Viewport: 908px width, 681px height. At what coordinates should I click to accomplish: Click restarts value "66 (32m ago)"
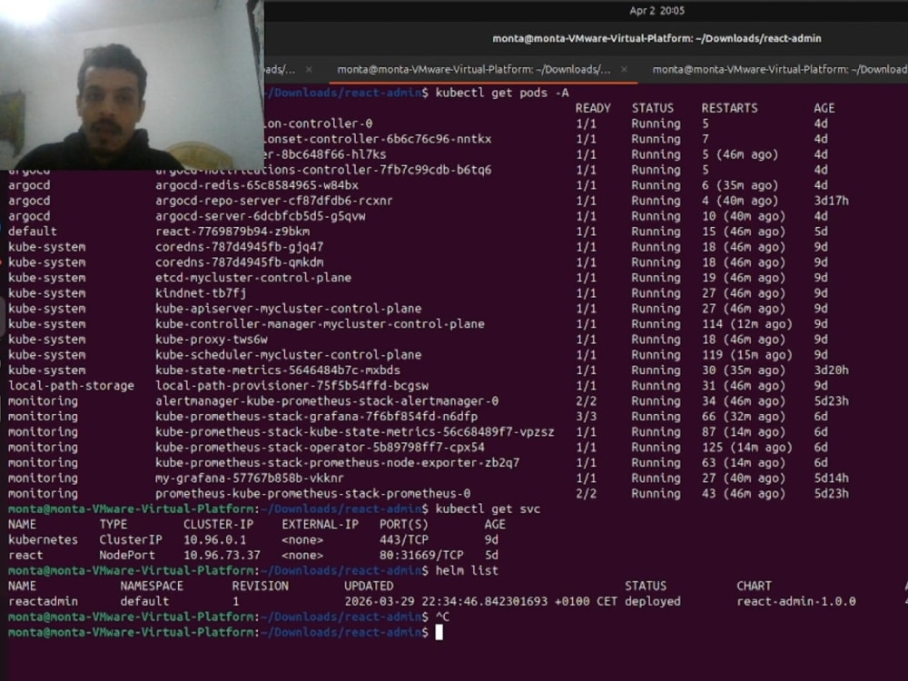point(744,417)
